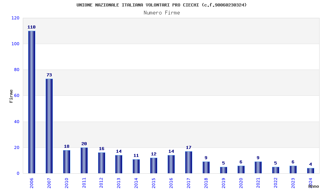Click the 2021 year label on axis
The height and width of the screenshot is (190, 323).
tap(258, 183)
